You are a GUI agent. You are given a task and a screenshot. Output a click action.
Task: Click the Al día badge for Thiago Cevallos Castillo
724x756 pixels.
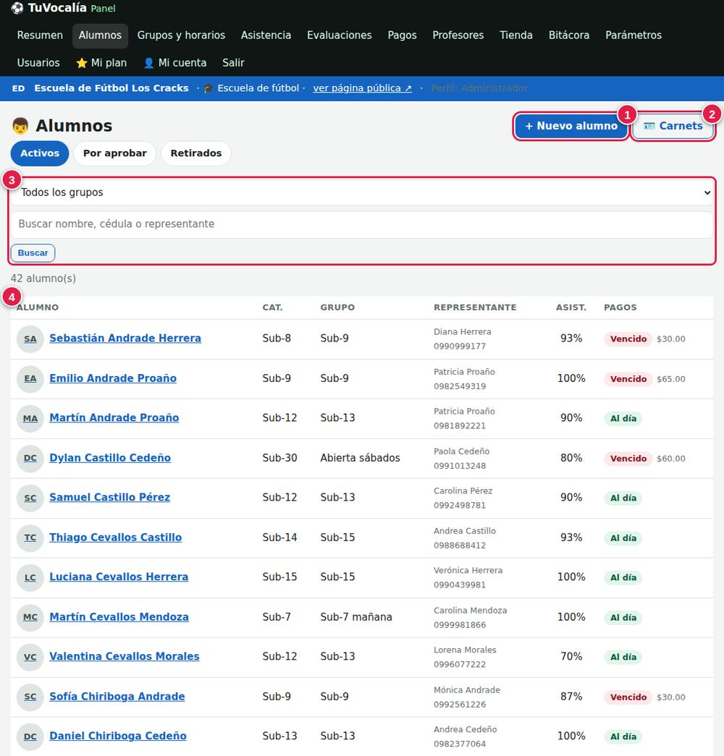623,538
